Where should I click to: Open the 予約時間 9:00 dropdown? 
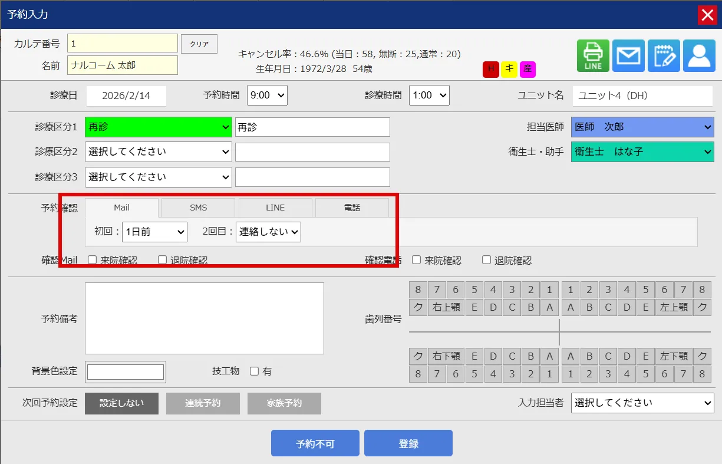267,95
